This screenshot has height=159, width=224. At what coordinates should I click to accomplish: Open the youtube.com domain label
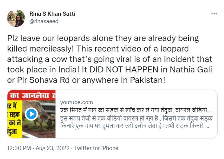[x=76, y=102]
